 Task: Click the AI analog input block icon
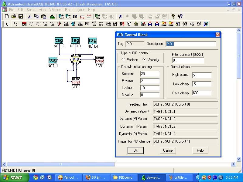tap(31, 24)
